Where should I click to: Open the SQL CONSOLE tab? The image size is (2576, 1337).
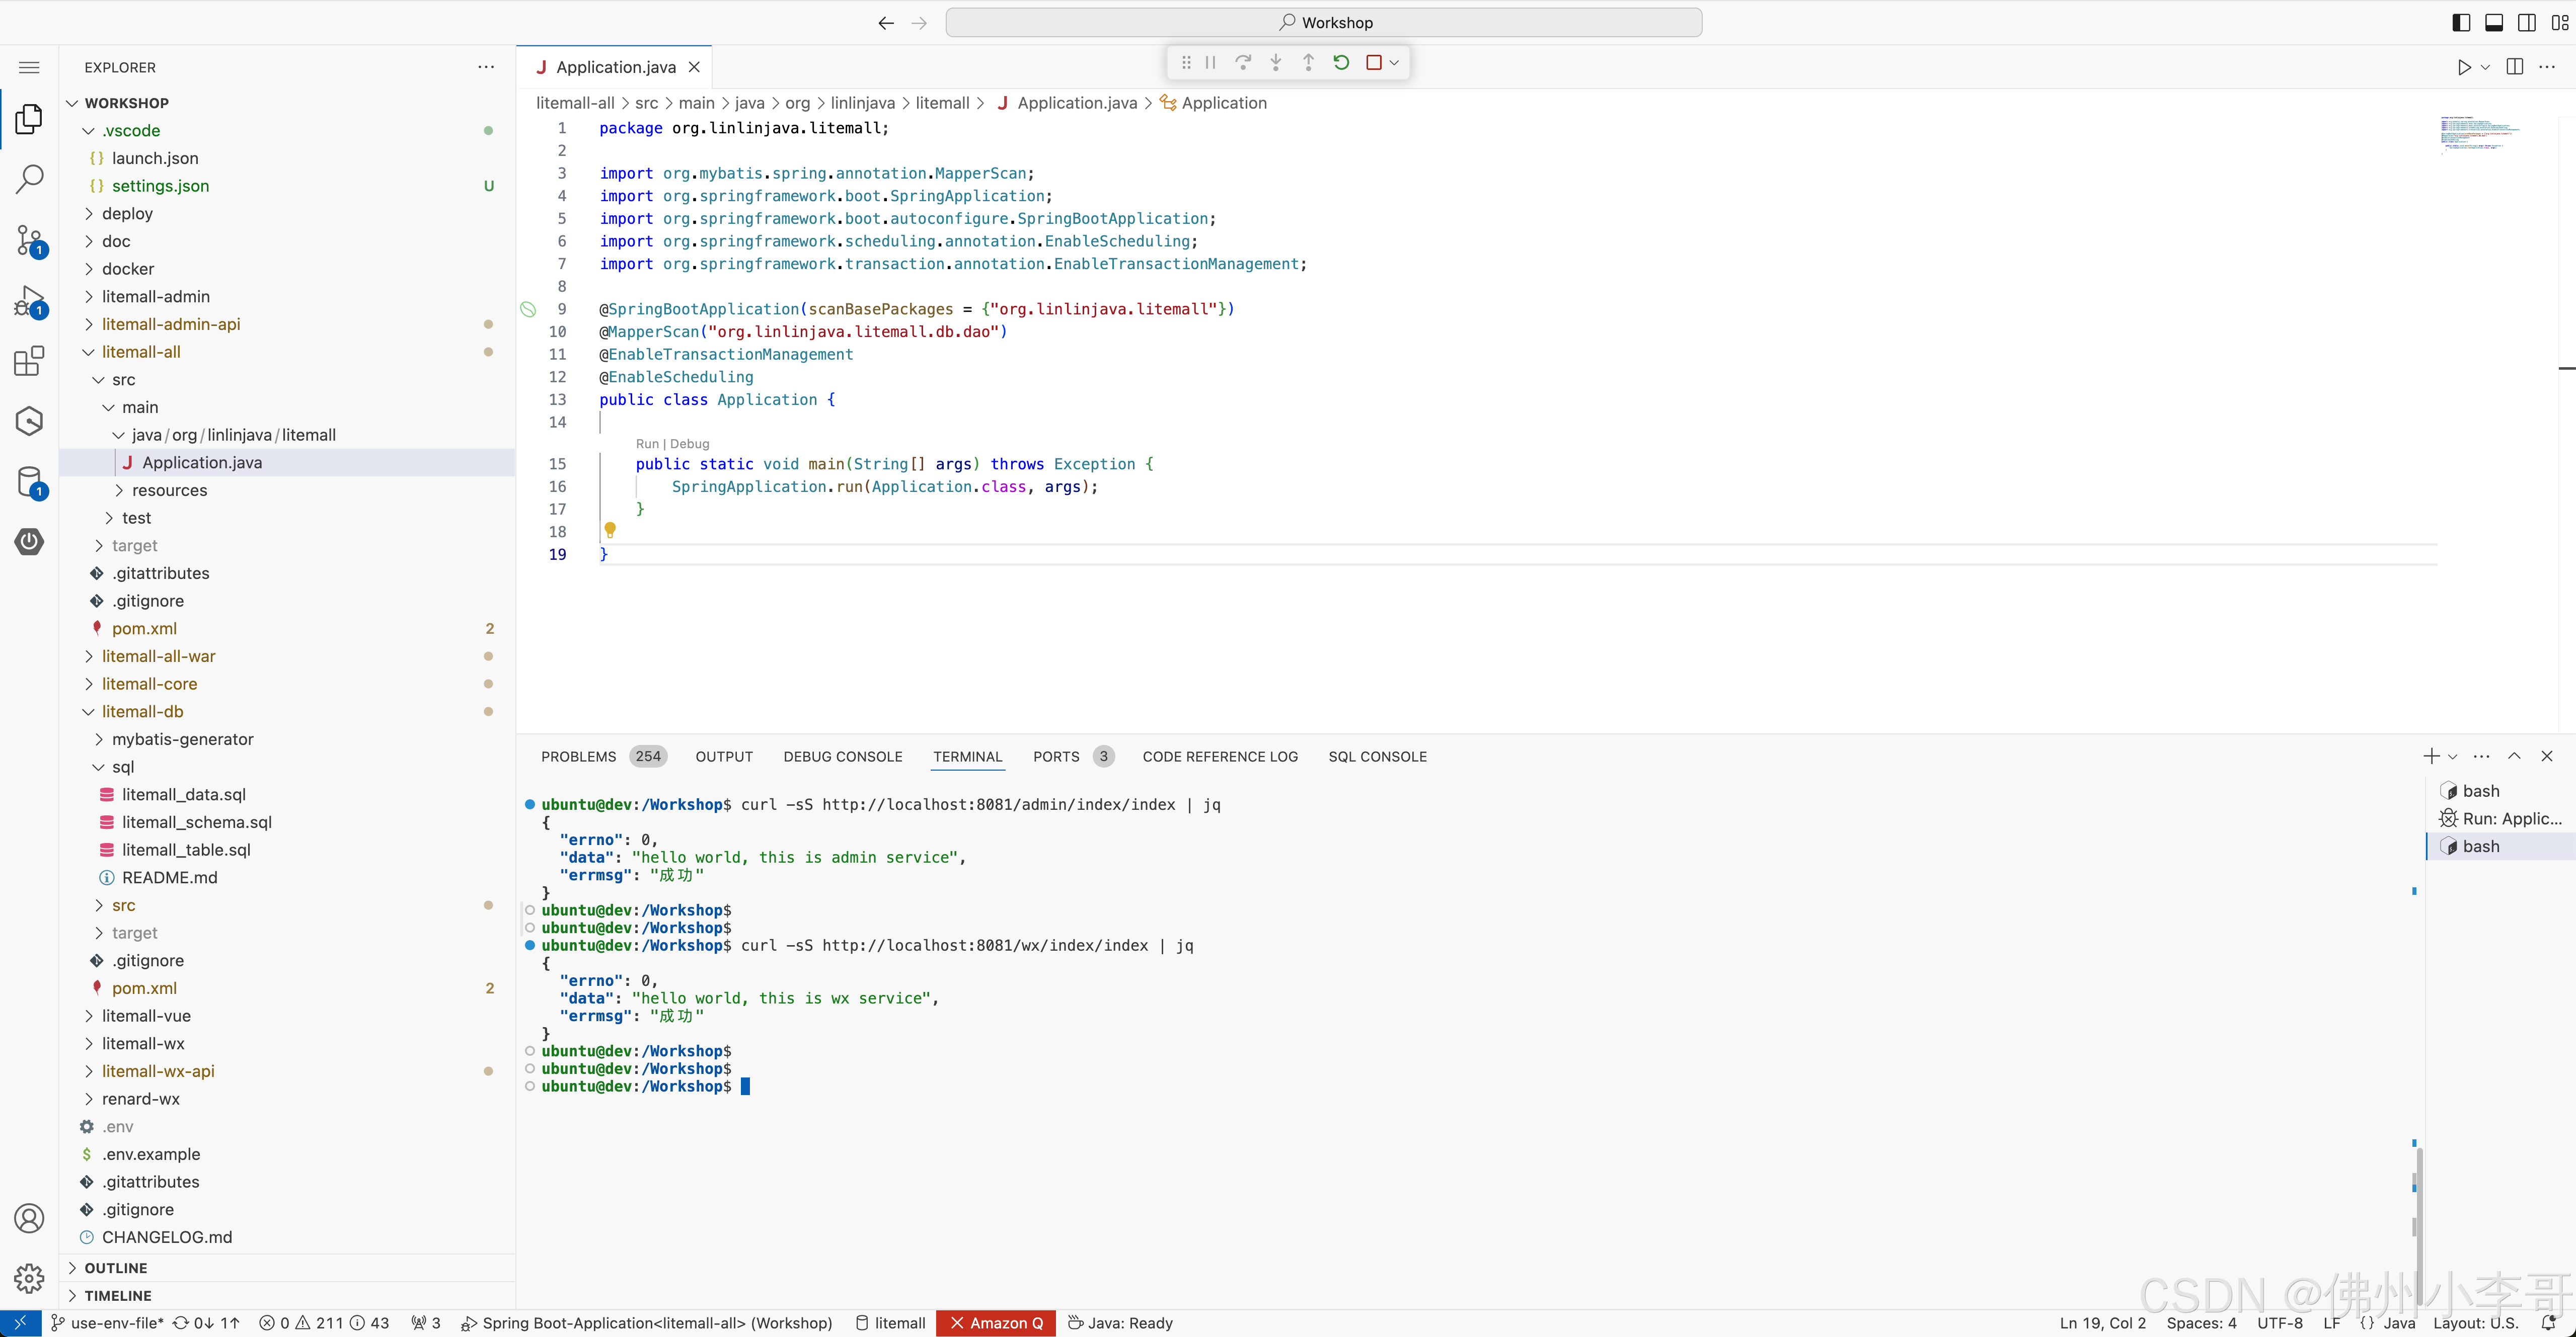click(x=1377, y=757)
